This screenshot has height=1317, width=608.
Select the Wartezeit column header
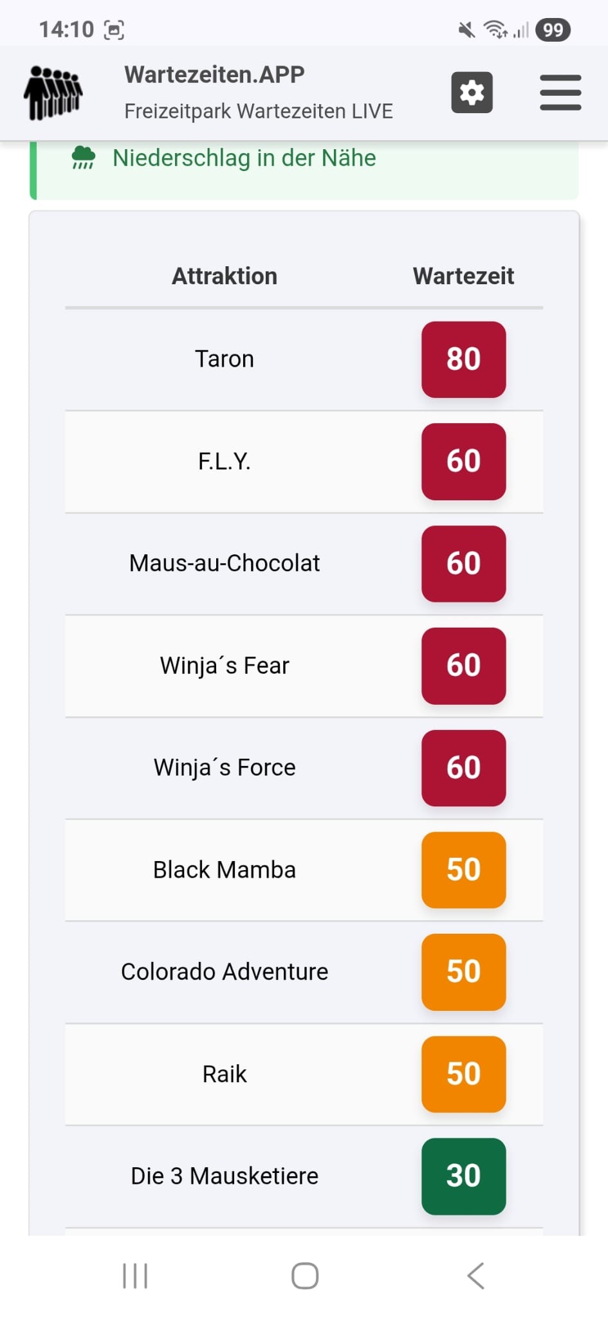tap(463, 276)
